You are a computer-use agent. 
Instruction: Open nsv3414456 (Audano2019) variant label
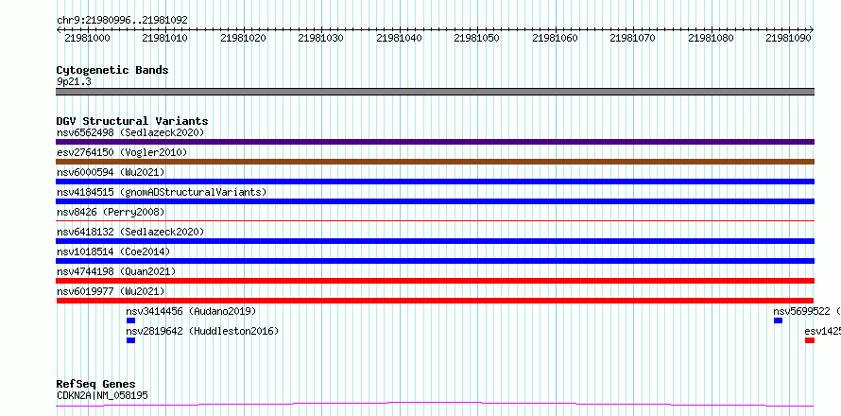(191, 311)
